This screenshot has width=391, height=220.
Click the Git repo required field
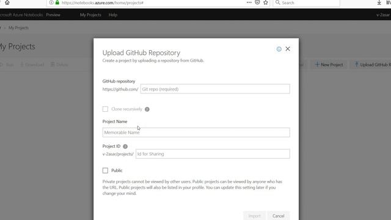point(215,89)
